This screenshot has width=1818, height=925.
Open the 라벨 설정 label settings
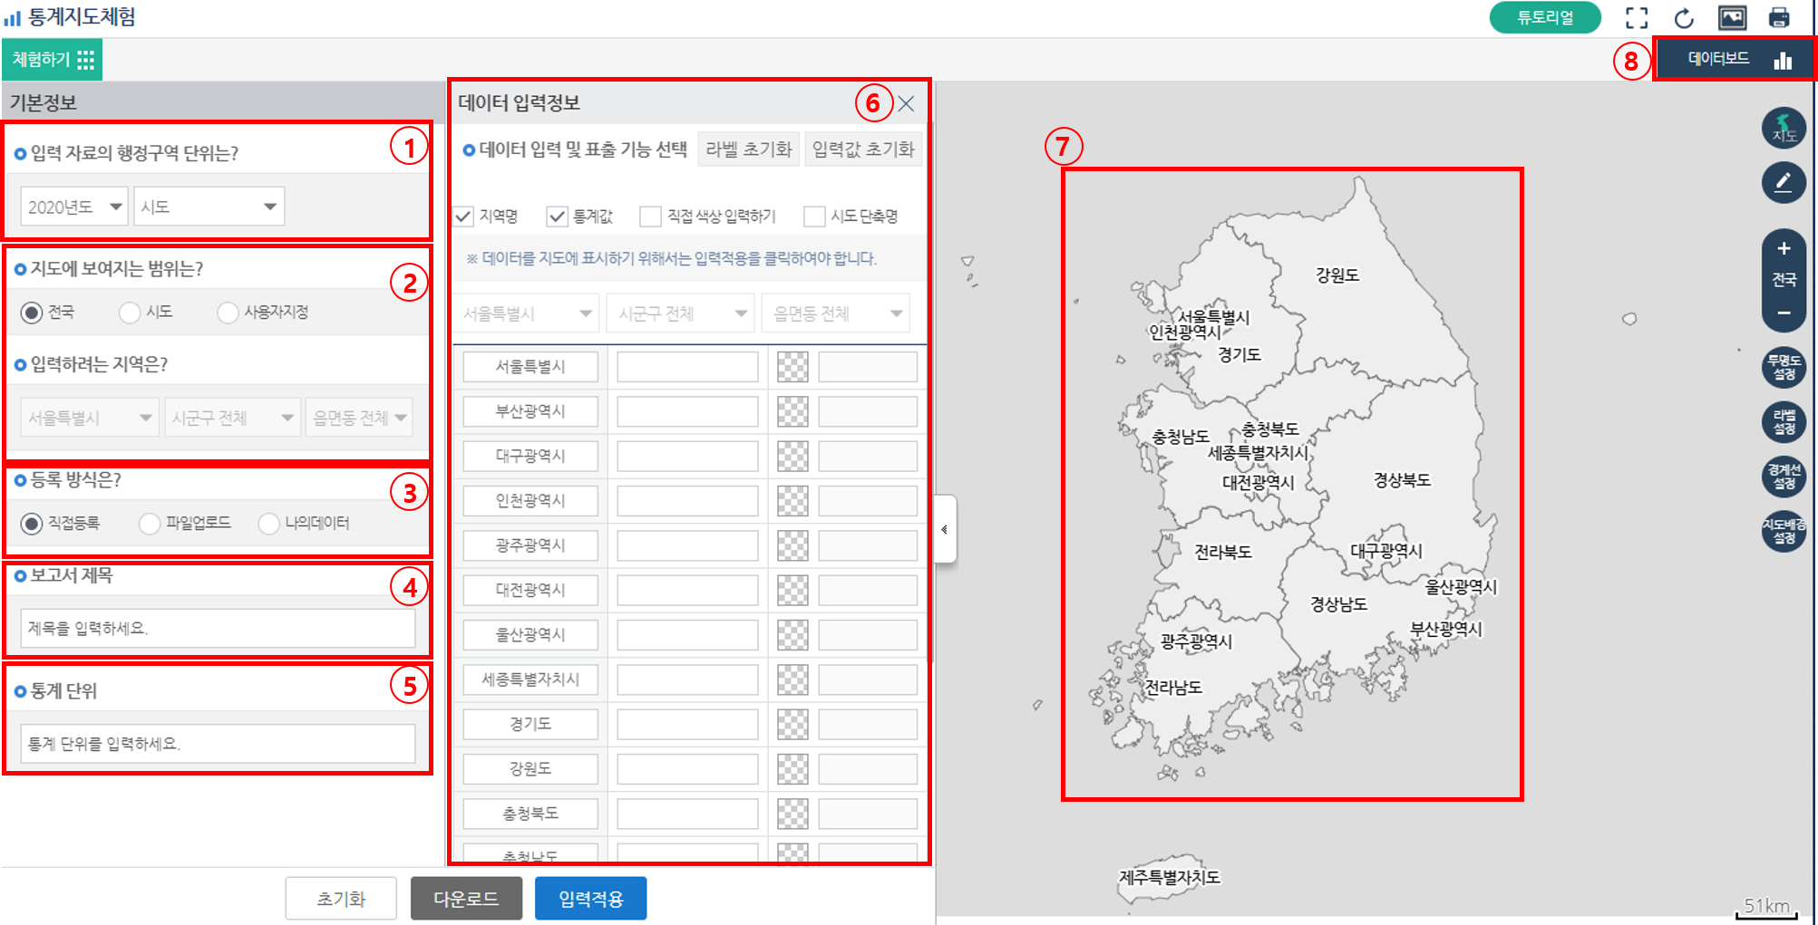point(1783,421)
